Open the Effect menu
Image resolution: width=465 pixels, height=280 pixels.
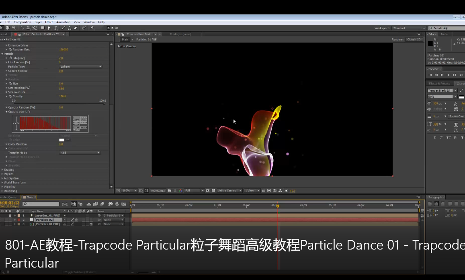click(x=49, y=22)
